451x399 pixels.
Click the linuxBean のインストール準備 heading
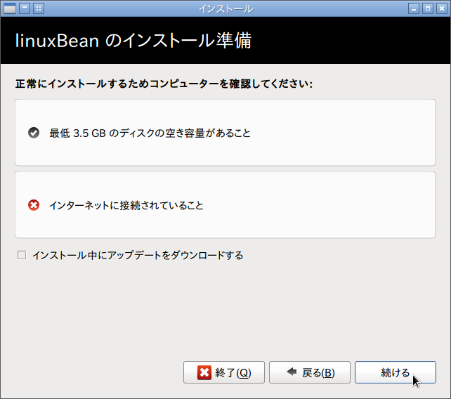coord(133,40)
